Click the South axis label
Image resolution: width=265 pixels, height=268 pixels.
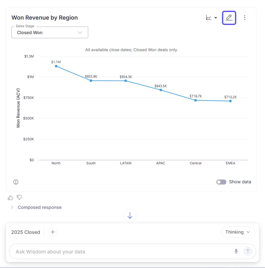91,163
